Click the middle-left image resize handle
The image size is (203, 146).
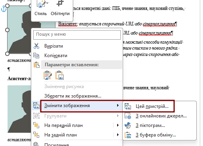tap(7, 30)
